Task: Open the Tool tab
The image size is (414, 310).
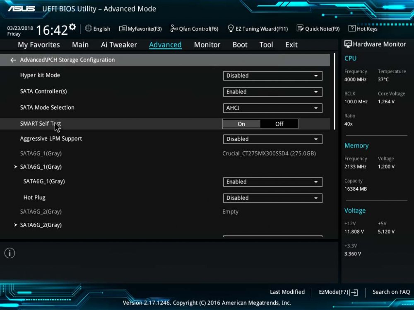Action: pyautogui.click(x=266, y=45)
